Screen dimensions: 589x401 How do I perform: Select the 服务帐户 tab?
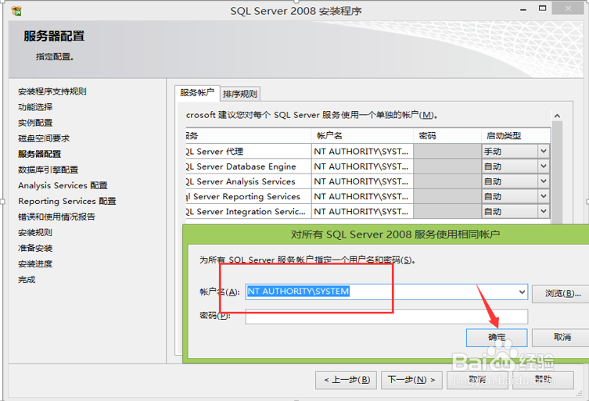(197, 93)
